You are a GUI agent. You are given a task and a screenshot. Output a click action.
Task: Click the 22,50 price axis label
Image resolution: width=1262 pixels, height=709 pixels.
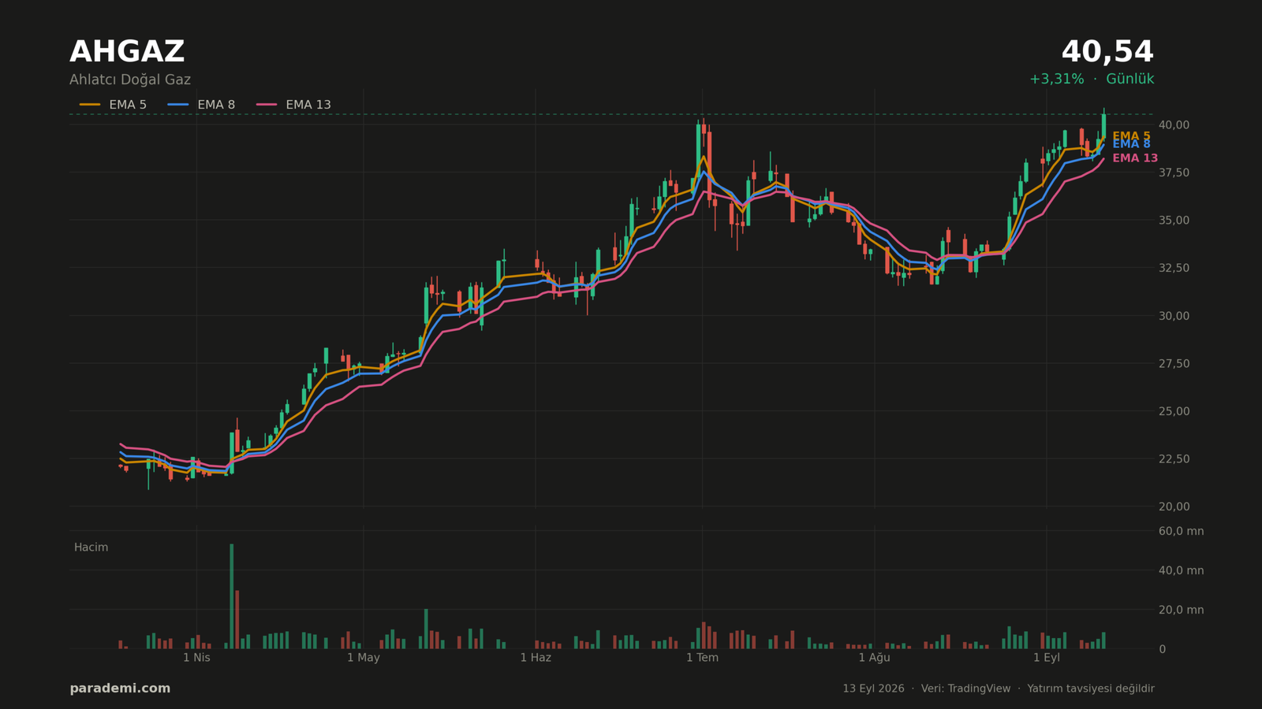point(1174,458)
